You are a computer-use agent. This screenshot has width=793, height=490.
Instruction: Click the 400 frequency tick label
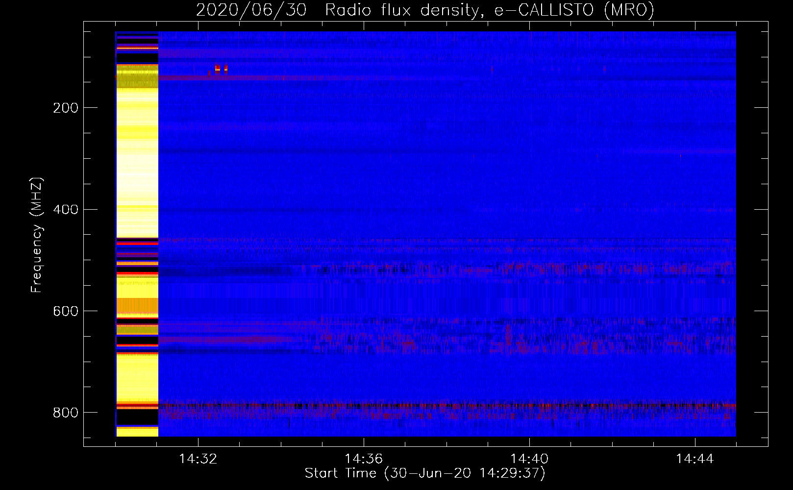[x=66, y=210]
